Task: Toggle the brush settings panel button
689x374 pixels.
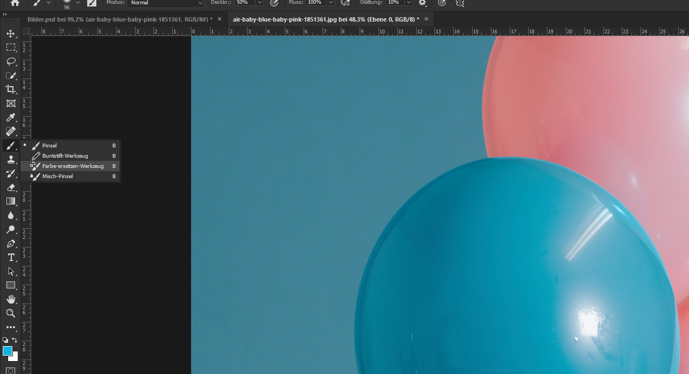Action: tap(92, 3)
